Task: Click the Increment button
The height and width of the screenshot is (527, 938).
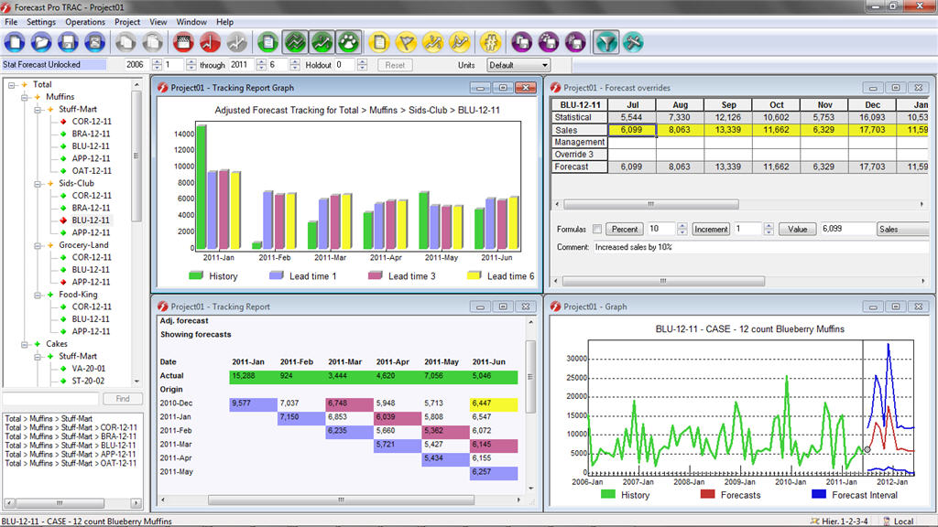Action: click(x=710, y=230)
